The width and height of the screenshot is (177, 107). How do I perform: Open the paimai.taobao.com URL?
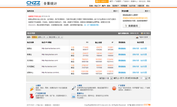(x=51, y=49)
